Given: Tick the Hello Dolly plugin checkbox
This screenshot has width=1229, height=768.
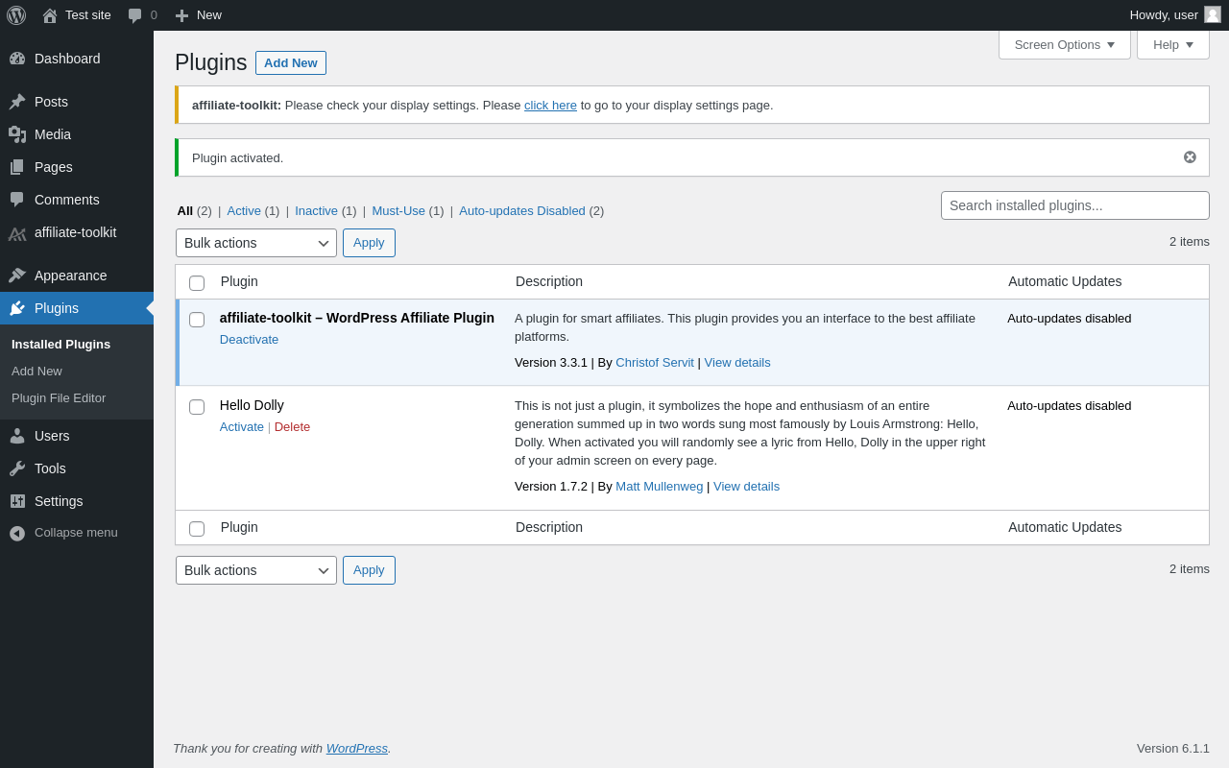Looking at the screenshot, I should (x=197, y=407).
